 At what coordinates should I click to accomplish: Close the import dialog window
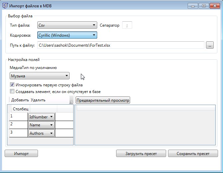click(215, 6)
